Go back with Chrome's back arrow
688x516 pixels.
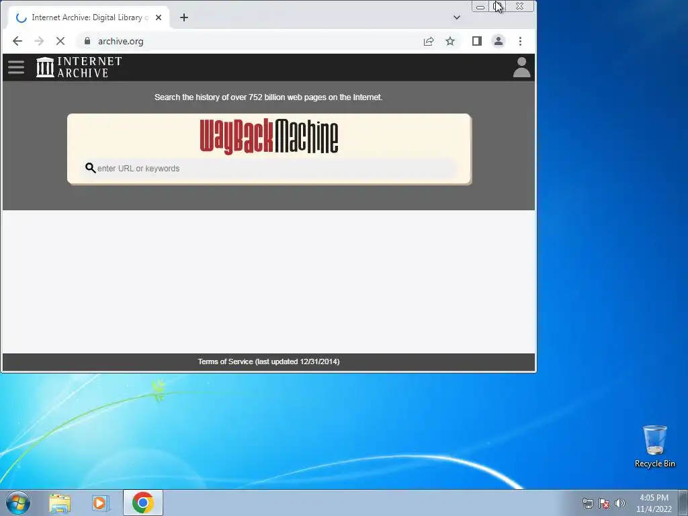click(x=17, y=41)
